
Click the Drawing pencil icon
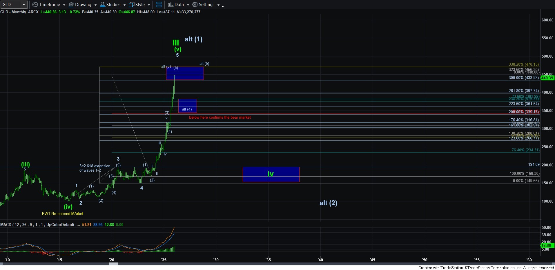pyautogui.click(x=71, y=5)
